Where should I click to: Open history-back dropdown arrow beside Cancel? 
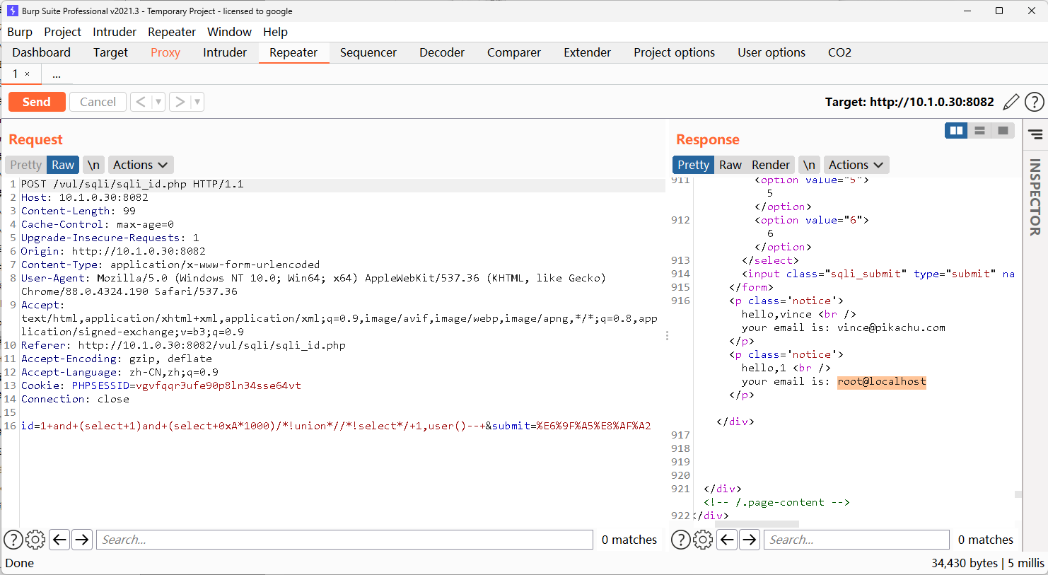pyautogui.click(x=158, y=102)
